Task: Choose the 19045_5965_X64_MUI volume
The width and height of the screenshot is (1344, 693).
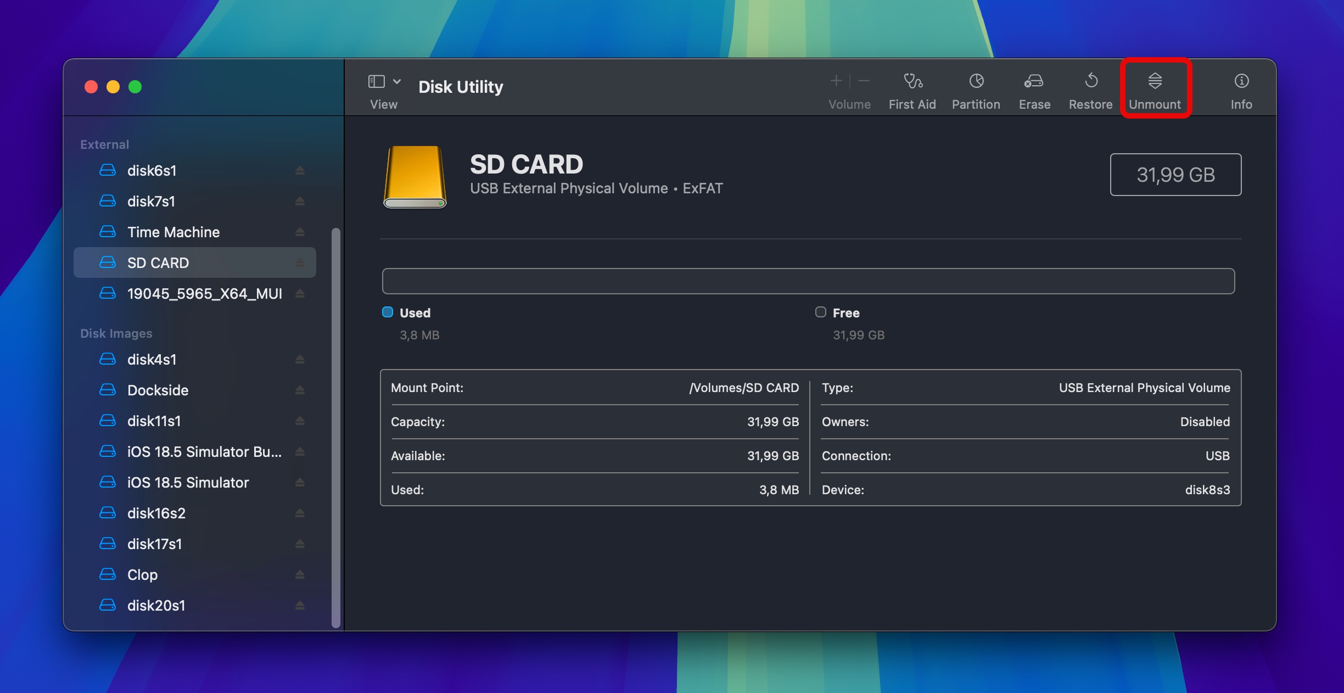Action: [204, 294]
